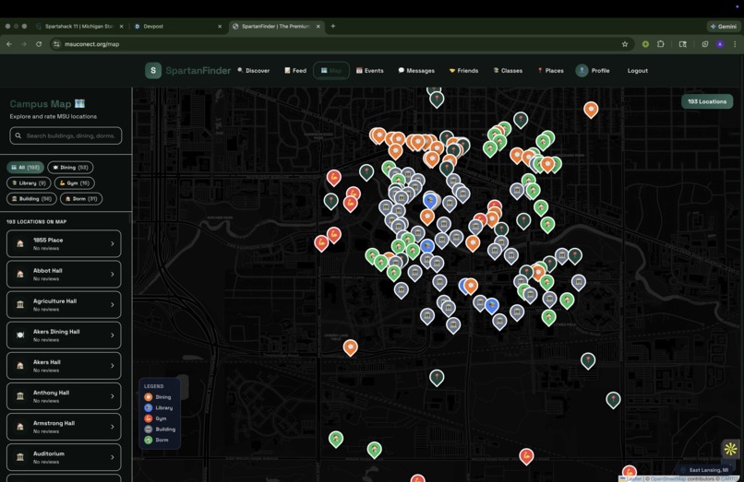Filter locations by Gym (15)

[x=75, y=183]
